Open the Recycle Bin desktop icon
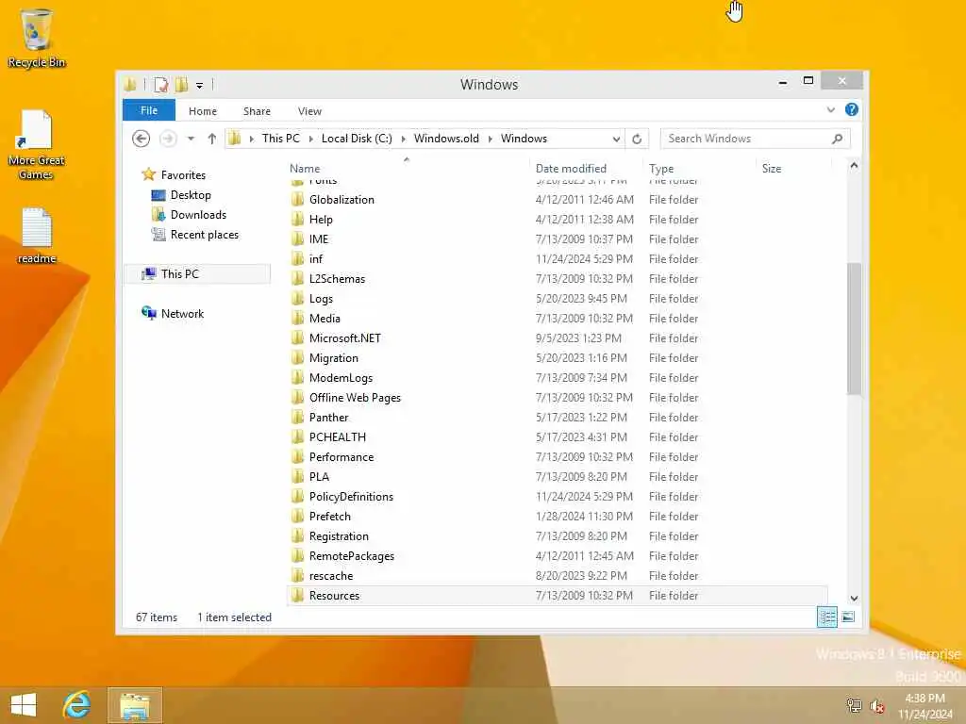This screenshot has width=966, height=724. click(x=37, y=38)
